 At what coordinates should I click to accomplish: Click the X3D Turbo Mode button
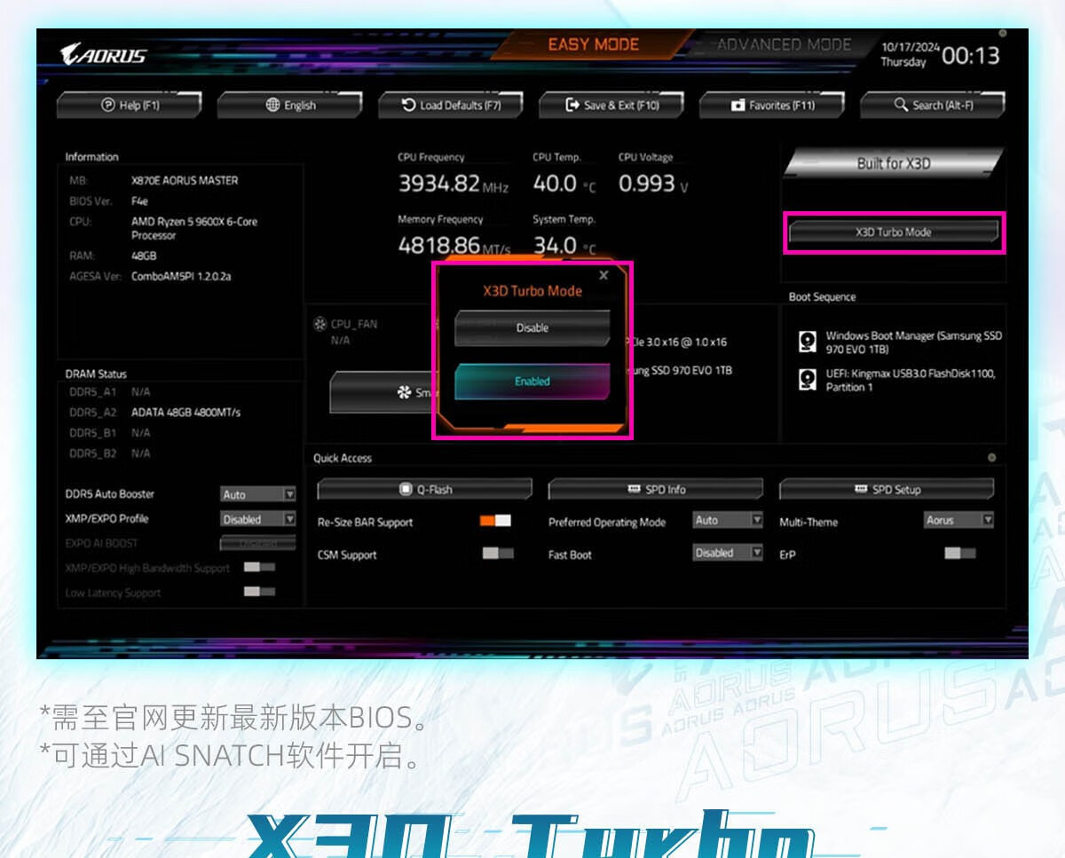click(894, 232)
